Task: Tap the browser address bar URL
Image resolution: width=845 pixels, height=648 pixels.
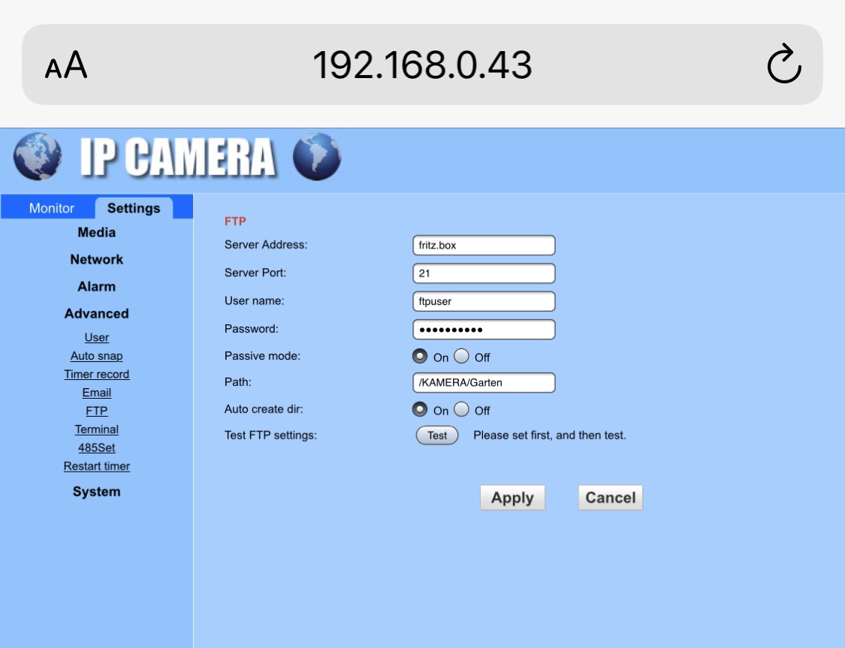Action: [x=422, y=65]
